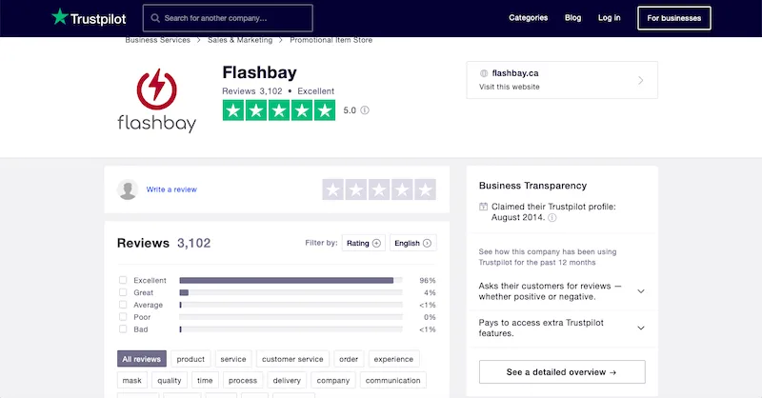
Task: Click See a detailed overview button
Action: (x=562, y=371)
